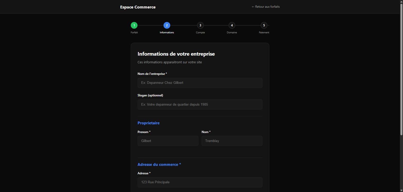Click 'Ces informations apparaitront sur votre site' text

pyautogui.click(x=170, y=62)
